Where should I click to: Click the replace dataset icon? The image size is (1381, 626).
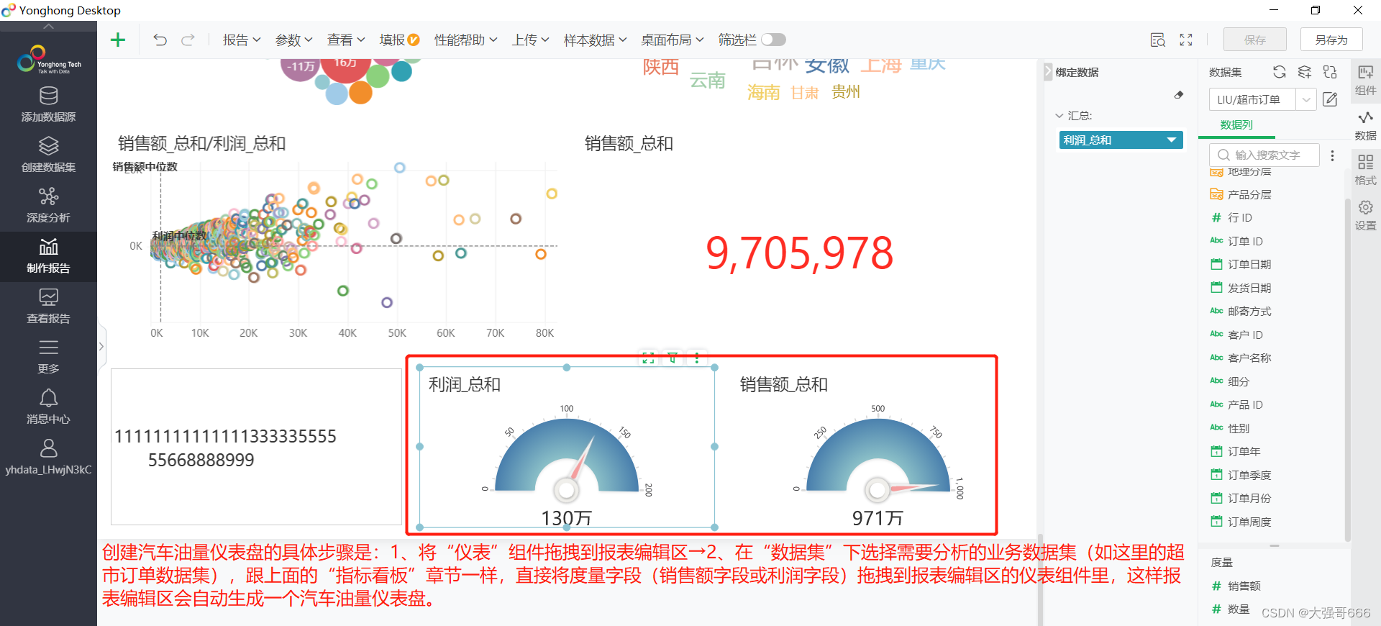click(1330, 72)
